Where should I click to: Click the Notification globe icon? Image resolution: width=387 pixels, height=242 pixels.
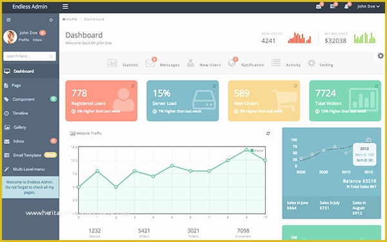232,63
